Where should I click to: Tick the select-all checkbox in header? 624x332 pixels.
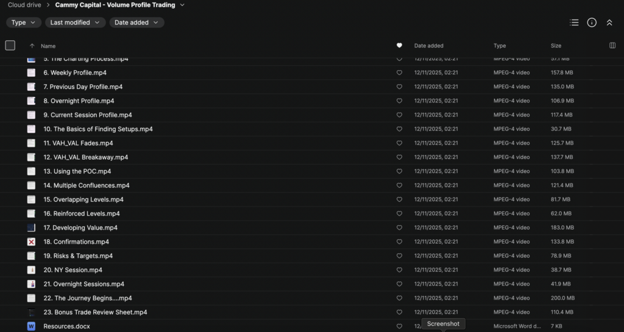pos(10,45)
